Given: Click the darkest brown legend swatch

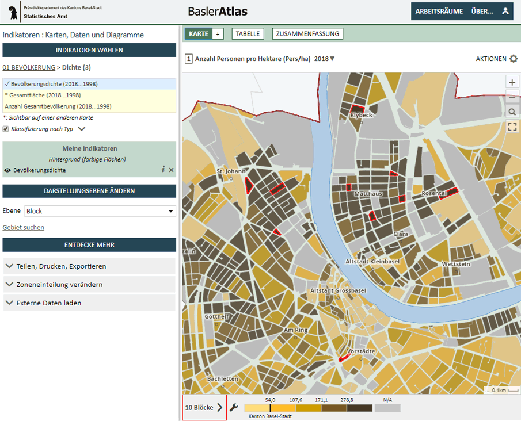Looking at the screenshot, I should coord(359,408).
